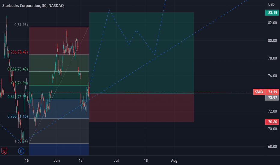Screen dimensions: 280x165
Task: Click the 13 date on time axis
Action: coord(81,160)
